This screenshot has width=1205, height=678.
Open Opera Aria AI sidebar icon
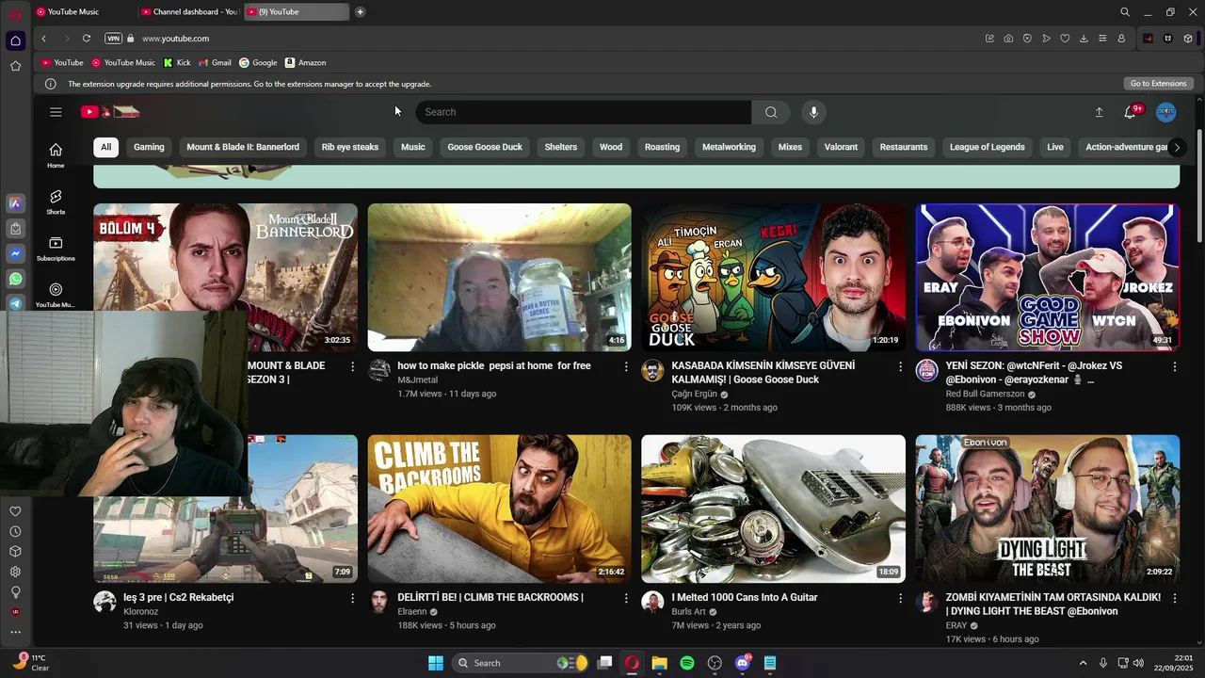tap(15, 203)
